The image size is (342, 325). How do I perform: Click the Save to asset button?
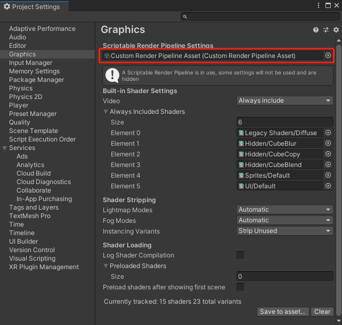pos(283,312)
